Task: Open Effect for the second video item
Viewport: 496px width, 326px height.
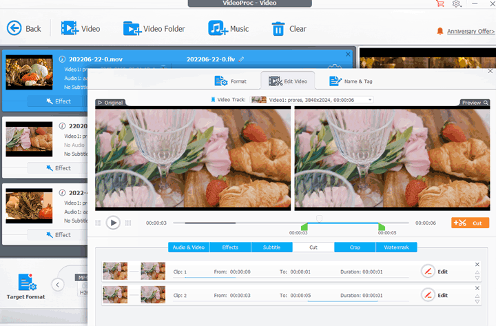Action: [x=59, y=168]
